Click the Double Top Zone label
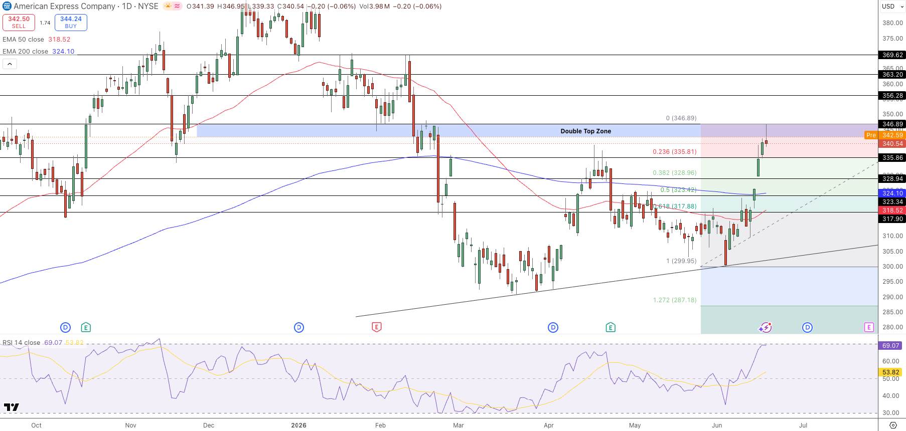Image resolution: width=906 pixels, height=431 pixels. coord(585,131)
